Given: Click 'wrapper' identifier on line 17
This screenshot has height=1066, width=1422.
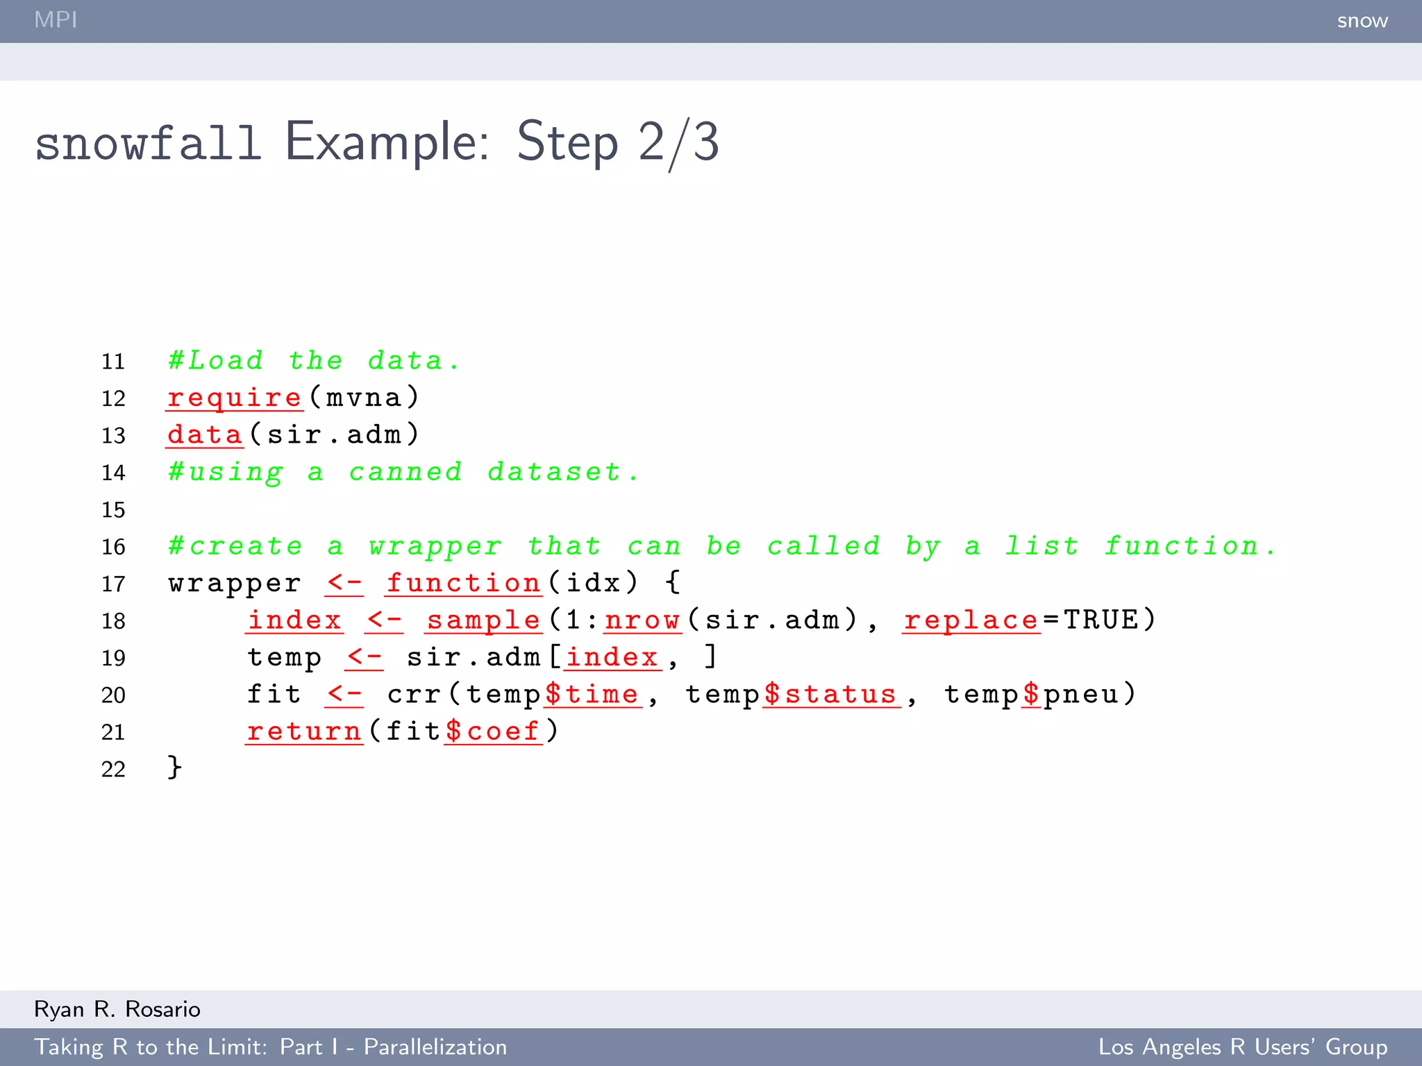Looking at the screenshot, I should (235, 584).
